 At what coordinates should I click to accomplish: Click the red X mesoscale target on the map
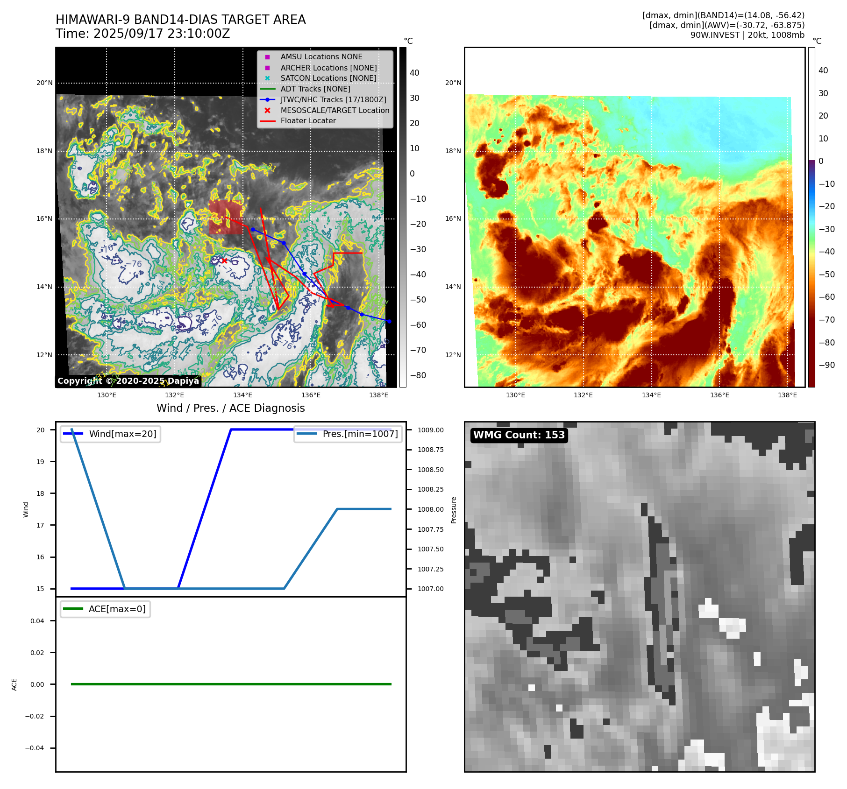[224, 261]
